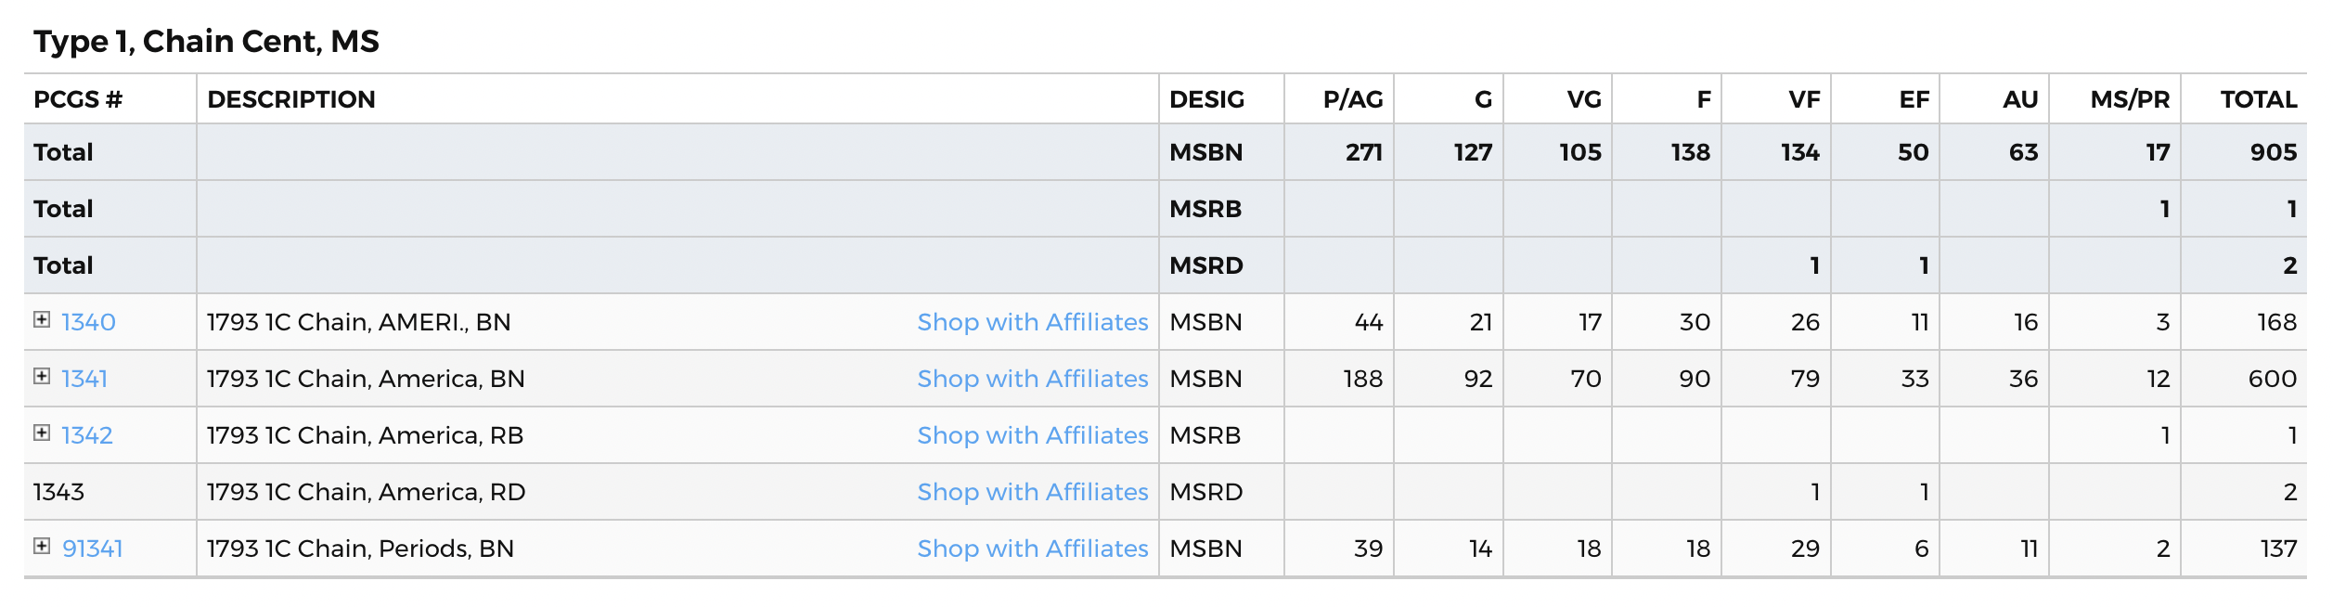Viewport: 2333px width, 607px height.
Task: Click the MS/PR column header
Action: pos(2130,99)
